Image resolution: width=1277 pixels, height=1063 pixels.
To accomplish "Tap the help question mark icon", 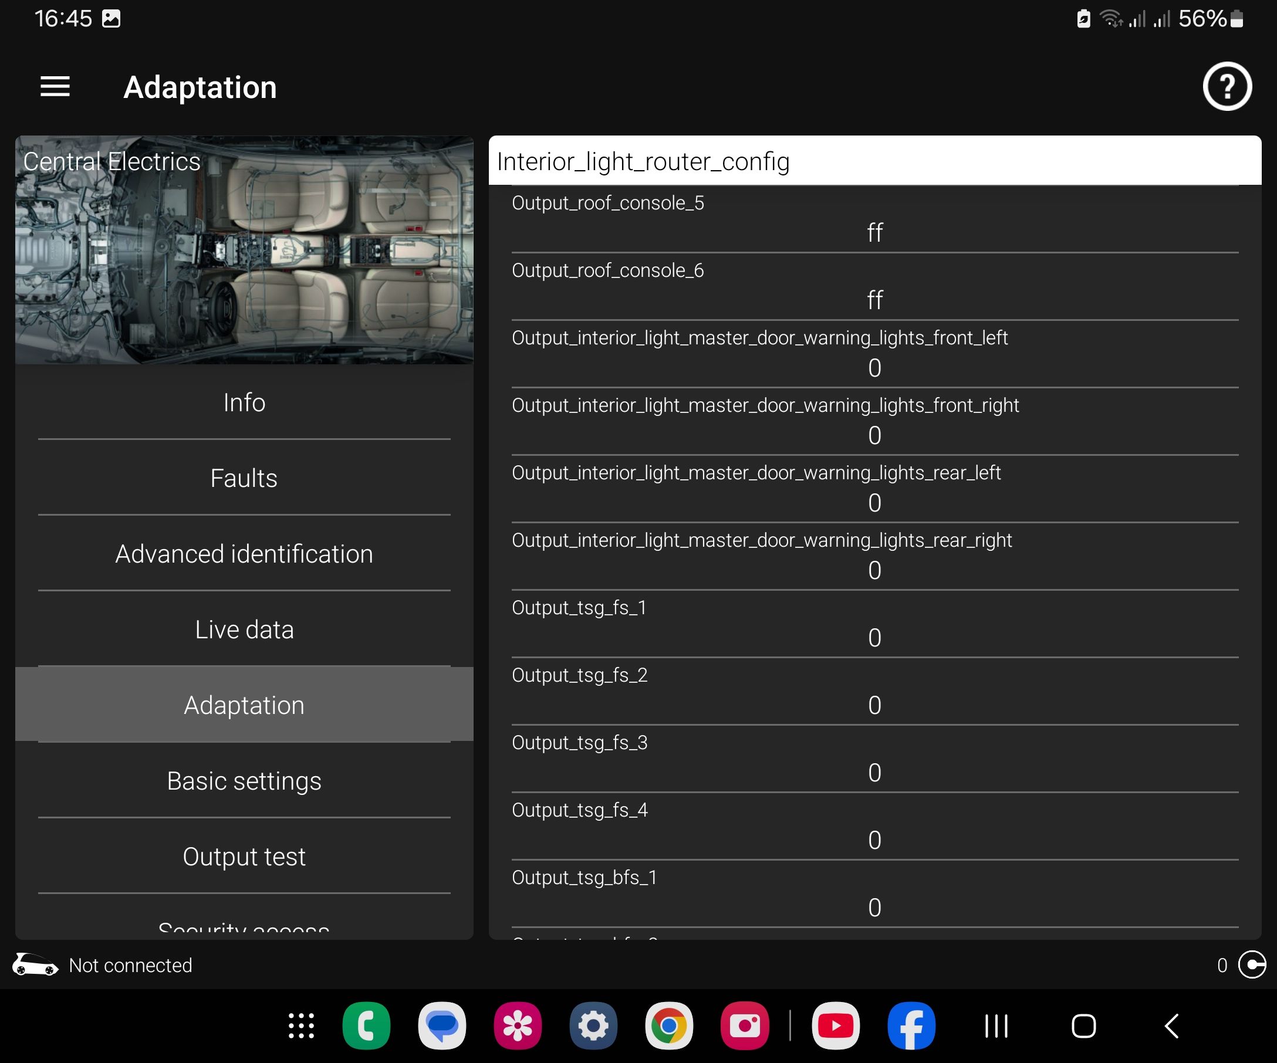I will tap(1227, 87).
